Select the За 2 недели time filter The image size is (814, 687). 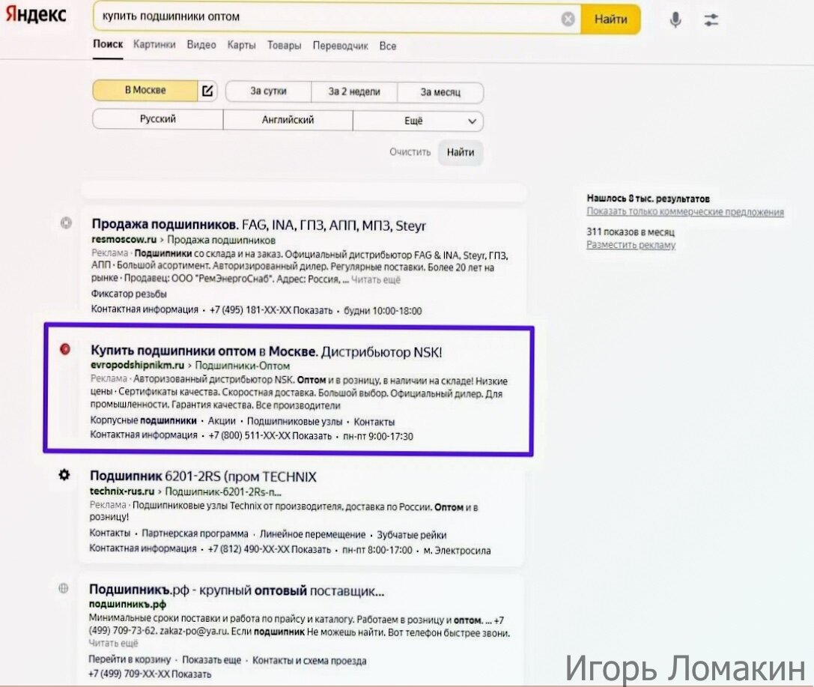coord(354,92)
